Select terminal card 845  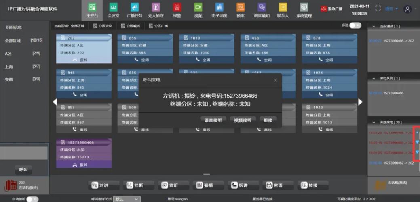[84, 83]
